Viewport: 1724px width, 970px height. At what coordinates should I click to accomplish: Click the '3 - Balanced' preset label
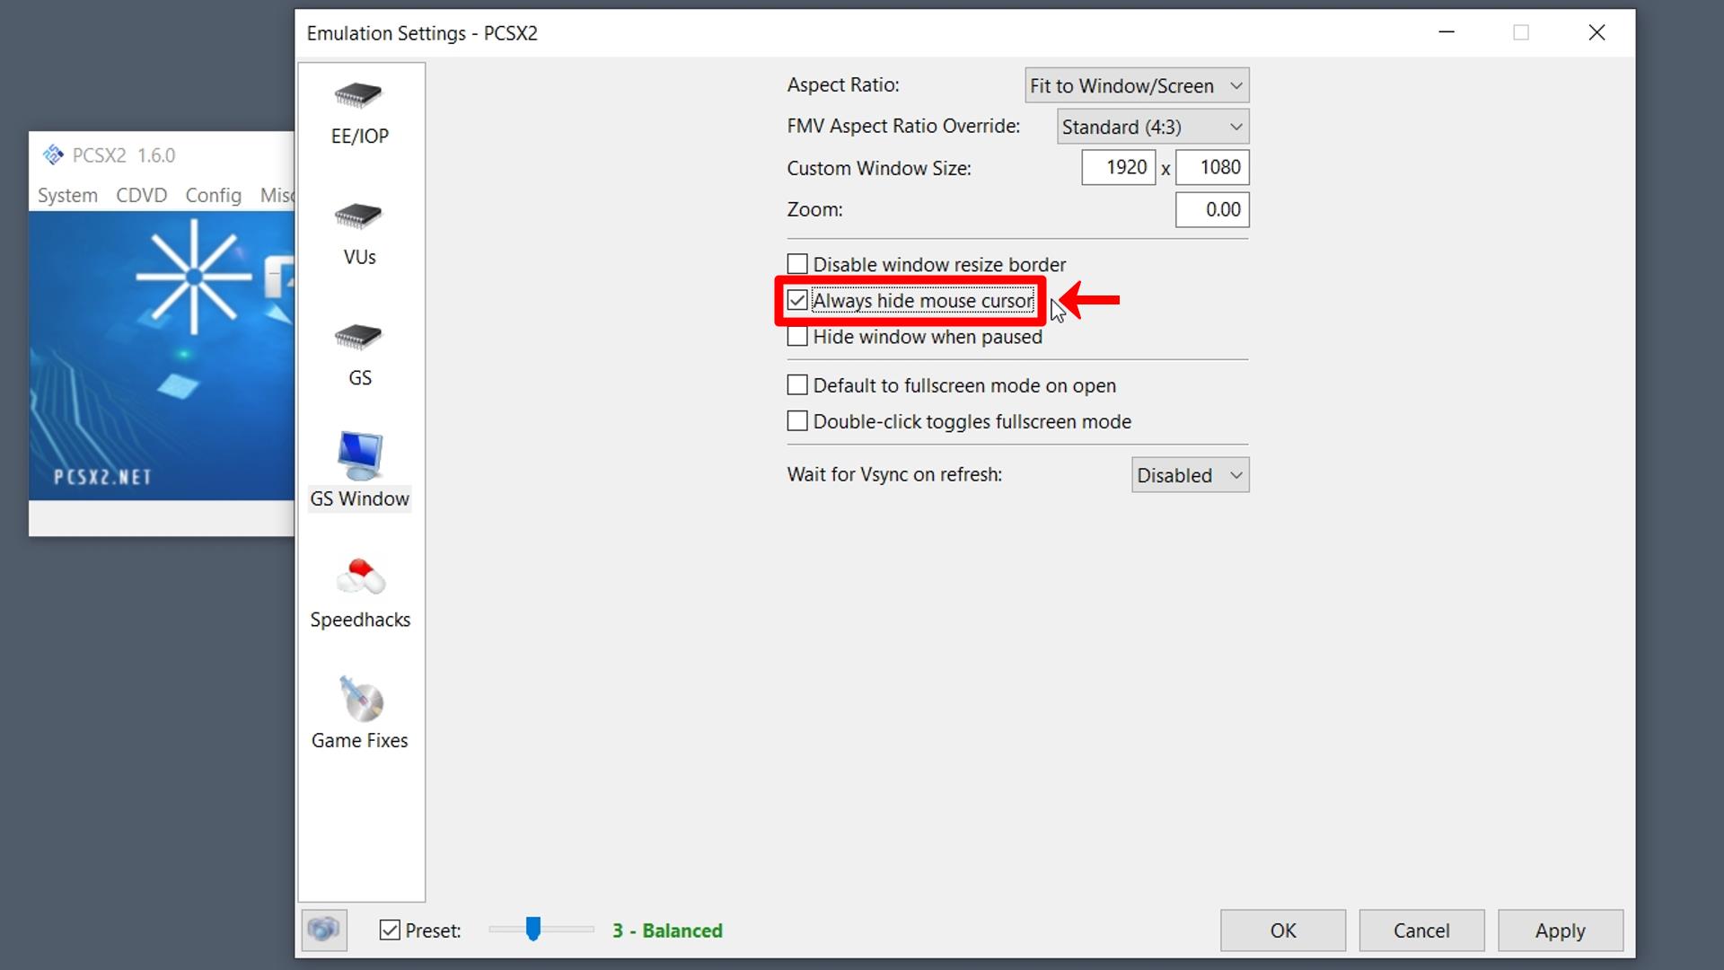tap(667, 930)
